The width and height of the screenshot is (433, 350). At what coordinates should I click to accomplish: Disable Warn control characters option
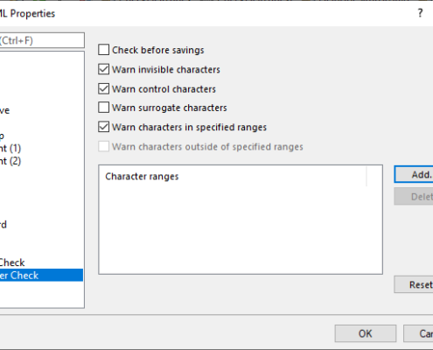[104, 88]
